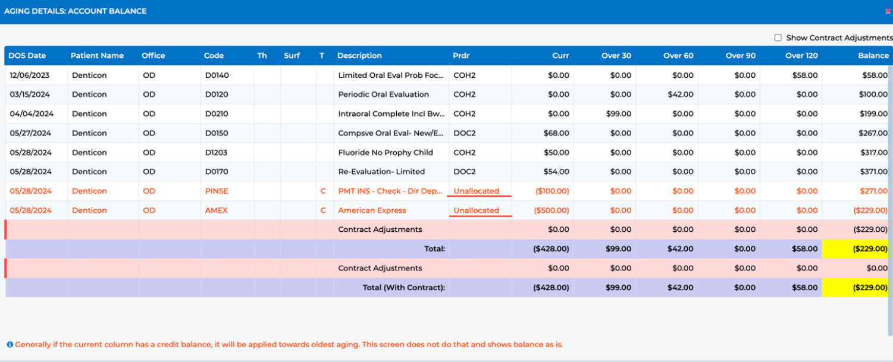Click code D1203
This screenshot has width=893, height=362.
(217, 152)
